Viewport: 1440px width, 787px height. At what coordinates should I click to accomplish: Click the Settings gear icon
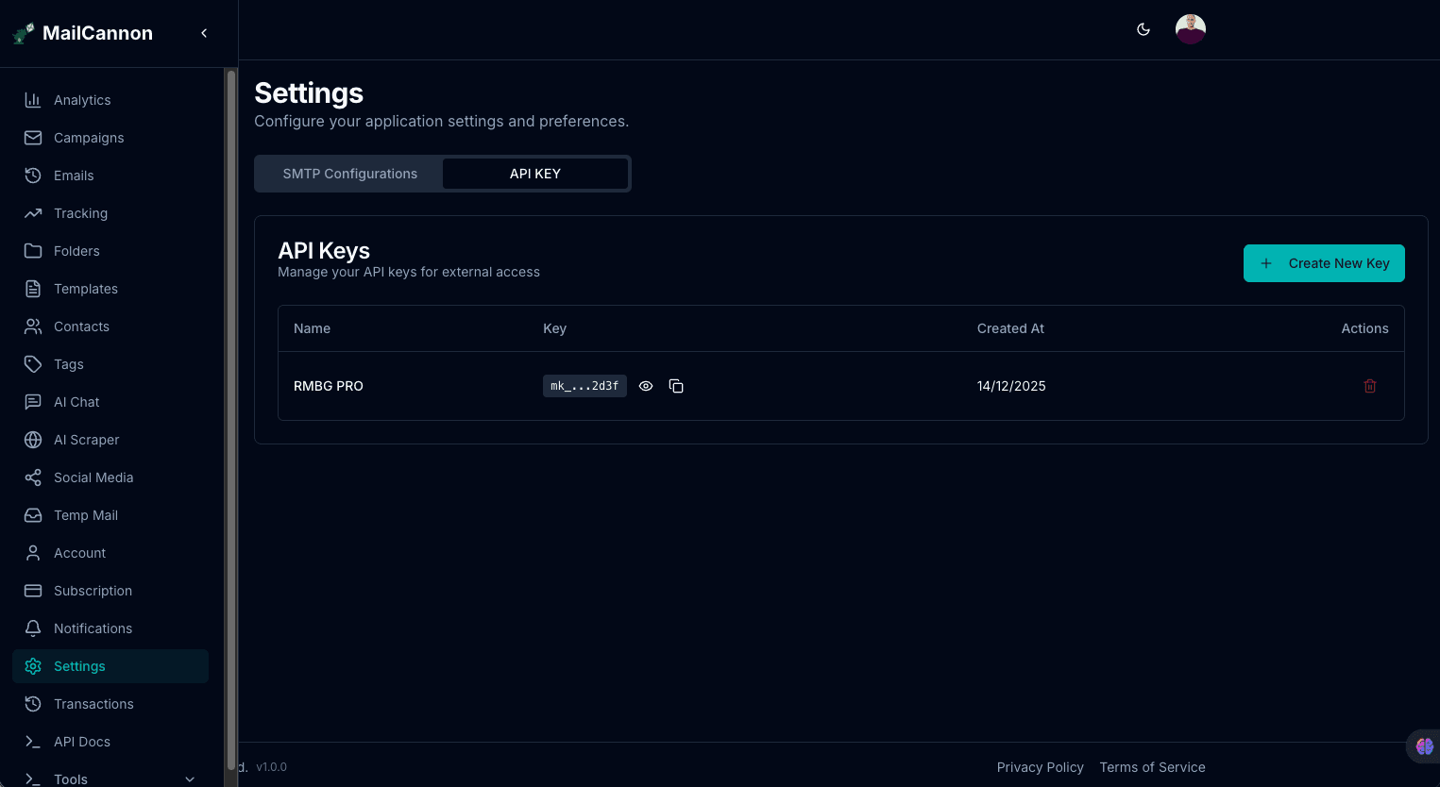pyautogui.click(x=33, y=666)
